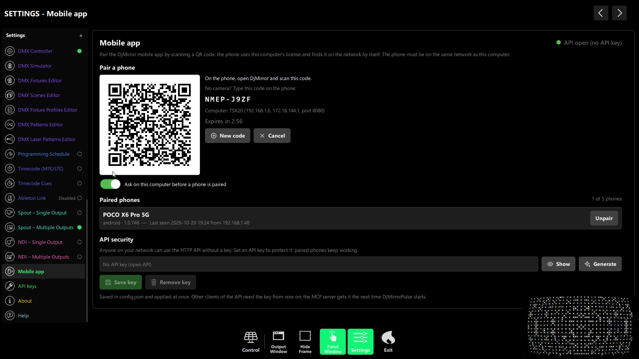Viewport: 639px width, 359px height.
Task: Collapse the Settings sidebar
Action: coord(81,36)
